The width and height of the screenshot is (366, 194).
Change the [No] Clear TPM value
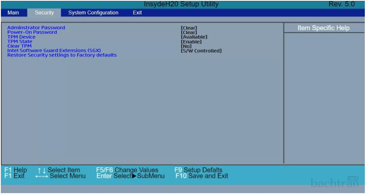click(x=186, y=46)
